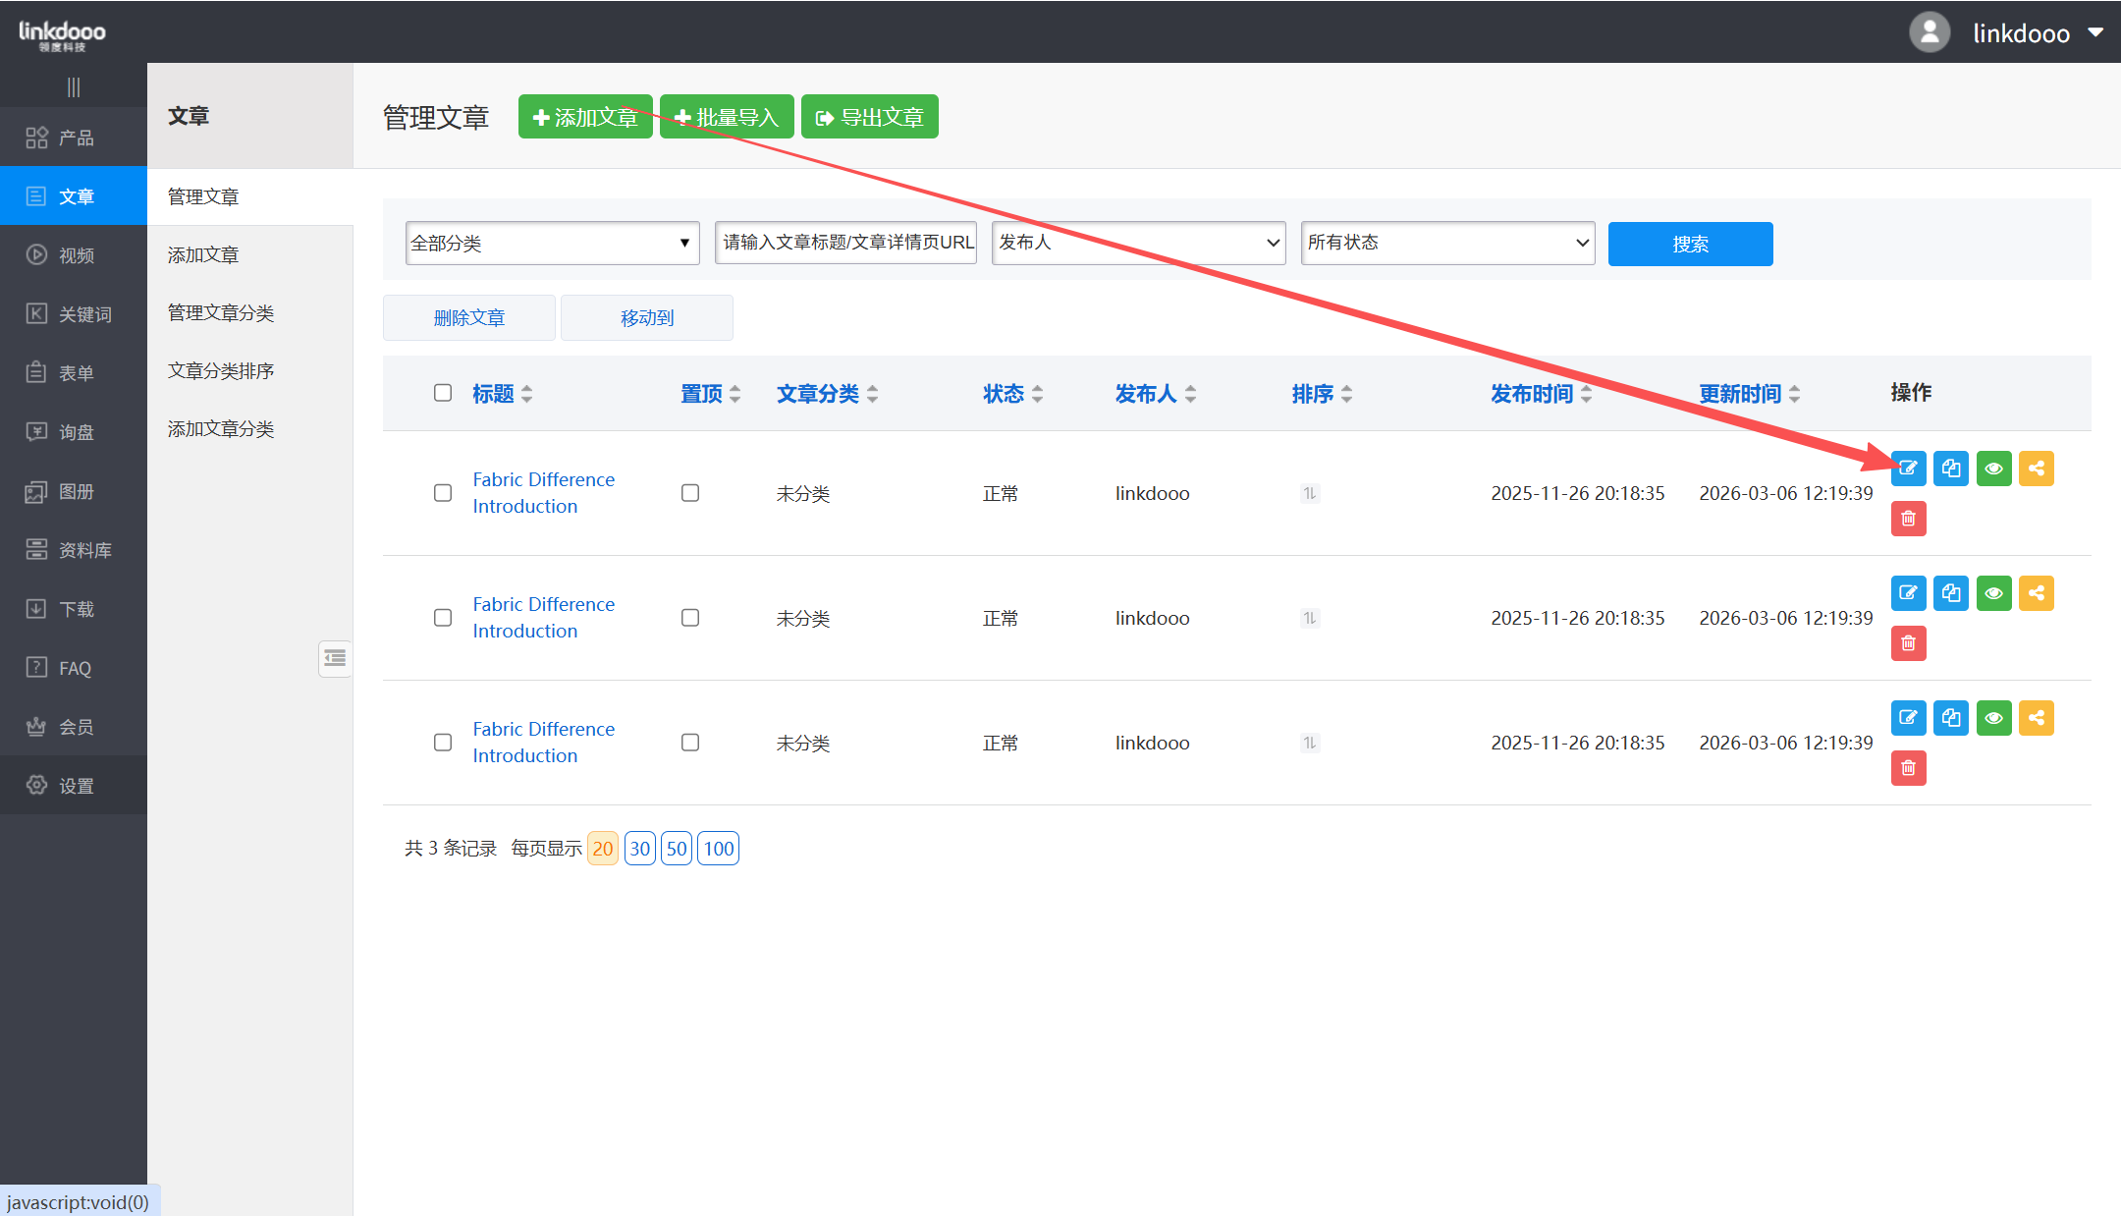Image resolution: width=2121 pixels, height=1216 pixels.
Task: Set page size to 50 records
Action: tap(677, 849)
